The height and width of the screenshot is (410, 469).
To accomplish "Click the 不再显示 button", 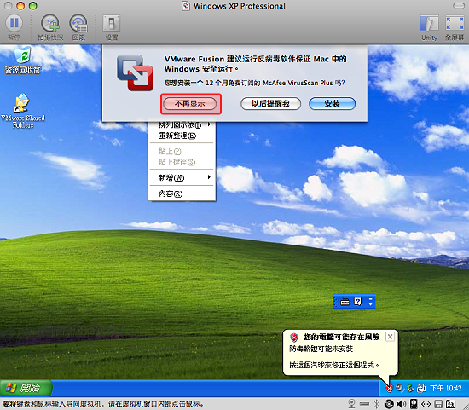I will coord(190,104).
